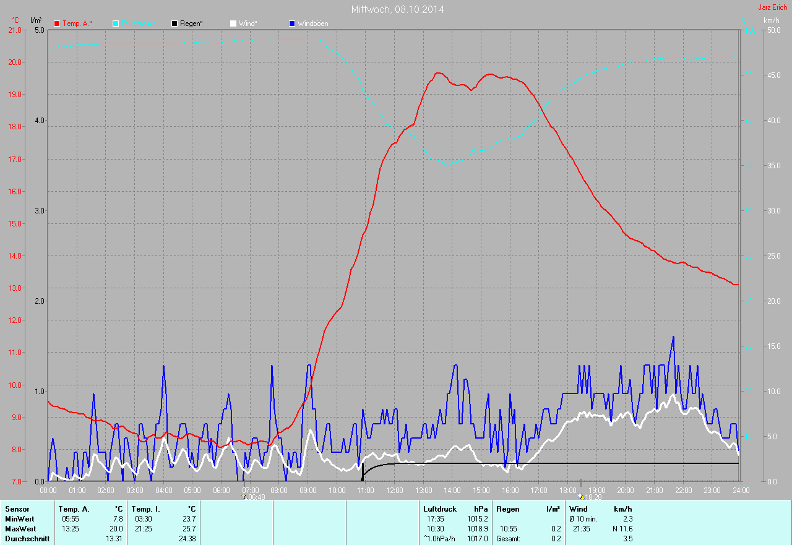Click the Temp. A. minimum time '05:55'
The height and width of the screenshot is (545, 792).
coord(71,519)
